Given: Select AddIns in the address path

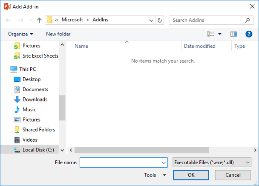Looking at the screenshot, I should pos(100,20).
